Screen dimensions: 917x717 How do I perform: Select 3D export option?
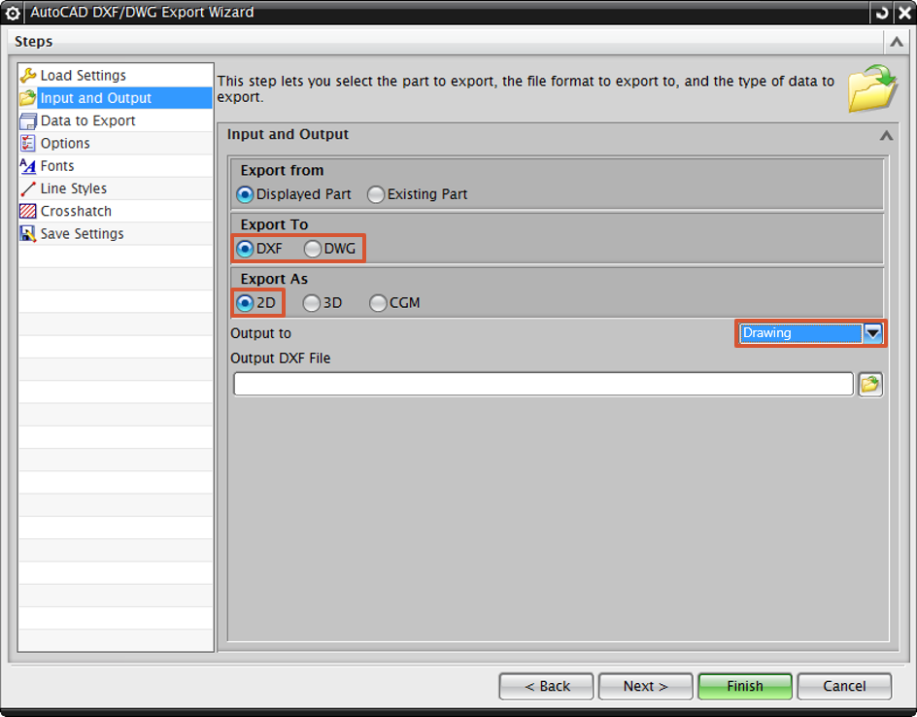[312, 303]
